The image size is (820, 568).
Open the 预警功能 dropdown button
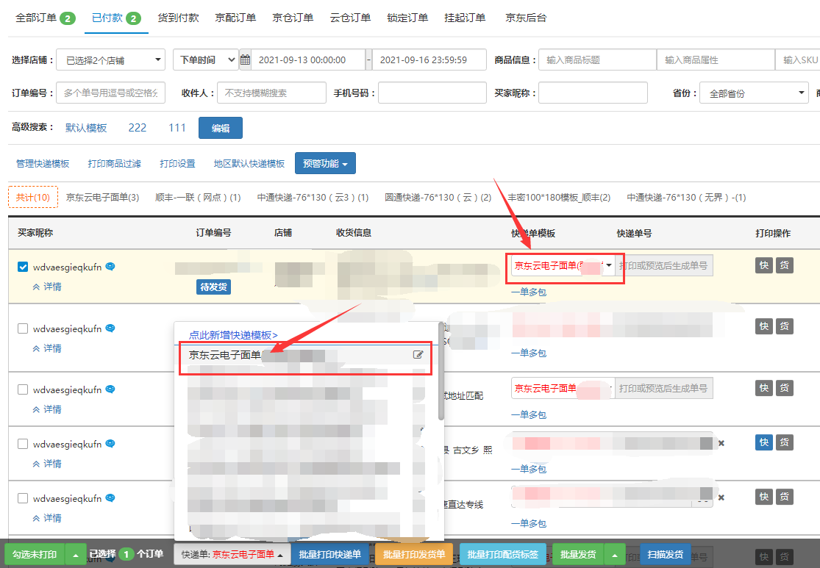(325, 164)
